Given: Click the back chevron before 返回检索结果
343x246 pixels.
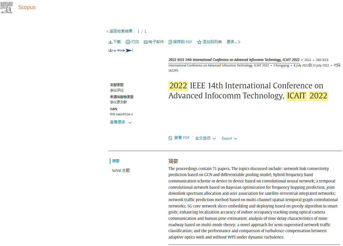Looking at the screenshot, I should [x=108, y=31].
